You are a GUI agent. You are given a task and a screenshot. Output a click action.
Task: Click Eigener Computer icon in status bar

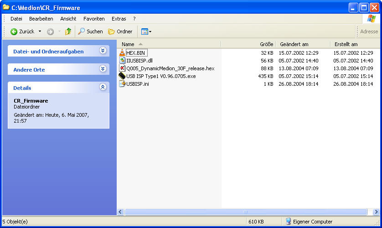click(288, 222)
